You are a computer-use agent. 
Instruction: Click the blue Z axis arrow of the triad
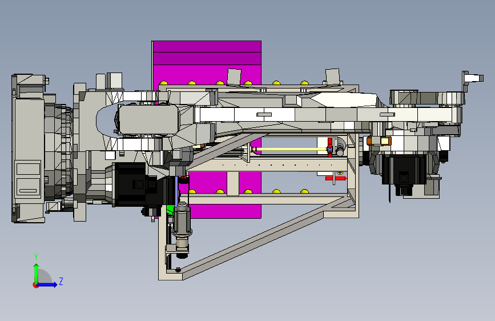[47, 284]
